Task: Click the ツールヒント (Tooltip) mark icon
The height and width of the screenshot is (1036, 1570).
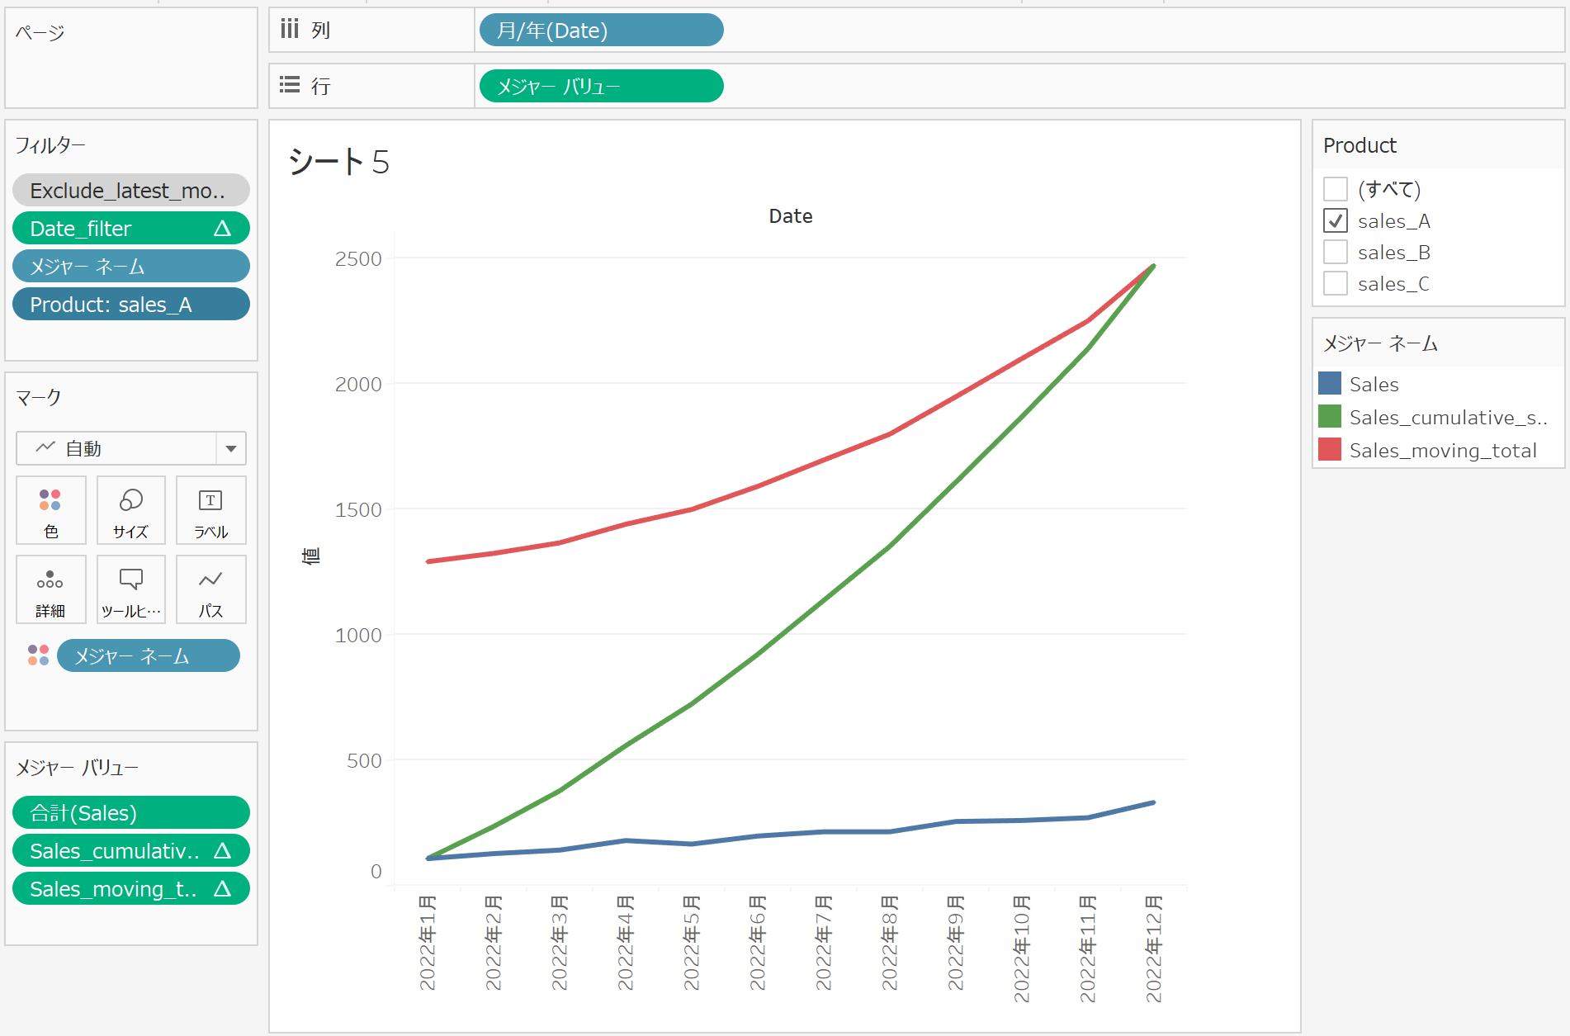Action: pyautogui.click(x=130, y=589)
